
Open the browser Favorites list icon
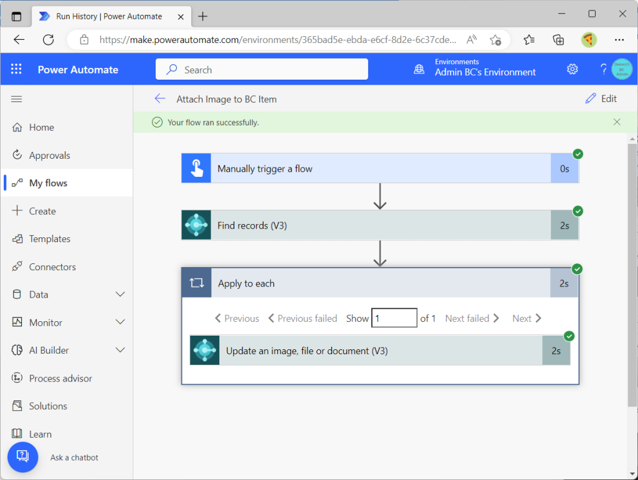(x=529, y=39)
